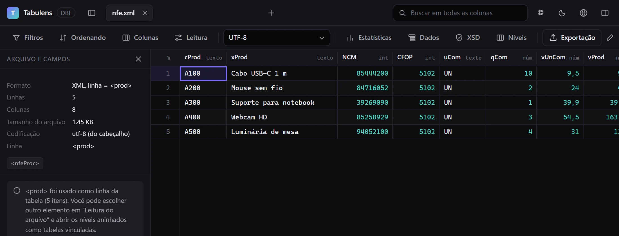
Task: Toggle the left sidebar panel icon
Action: pyautogui.click(x=92, y=13)
